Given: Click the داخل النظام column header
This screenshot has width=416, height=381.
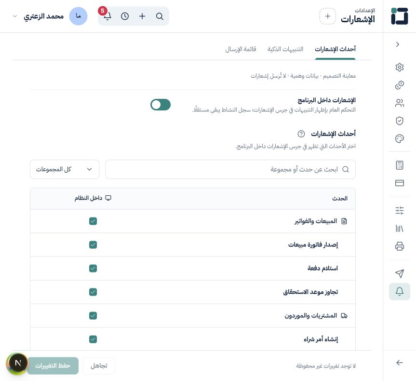Looking at the screenshot, I should 93,198.
